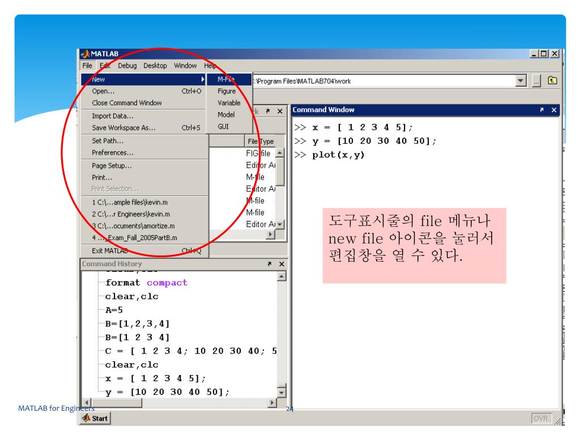The width and height of the screenshot is (580, 435).
Task: Undock the workspace panel behind the menu
Action: [268, 111]
